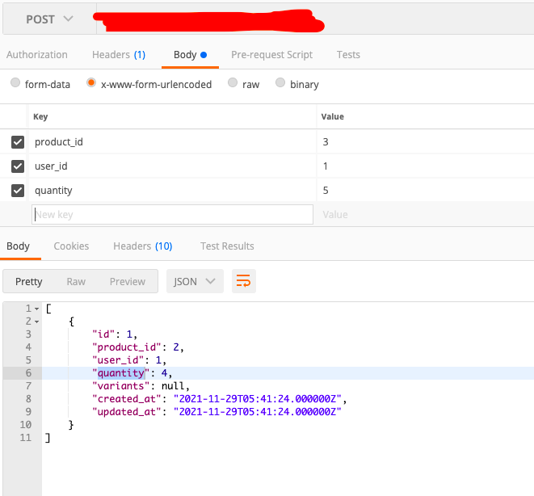This screenshot has width=534, height=496.
Task: Switch to the Authorization tab
Action: [x=37, y=55]
